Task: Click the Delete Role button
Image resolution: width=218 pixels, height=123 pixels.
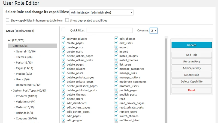Action: [192, 75]
